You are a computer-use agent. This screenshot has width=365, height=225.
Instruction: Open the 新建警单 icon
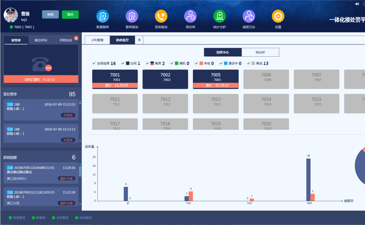click(102, 16)
